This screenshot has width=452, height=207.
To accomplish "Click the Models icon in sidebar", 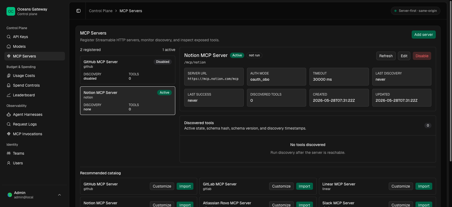I will 9,46.
